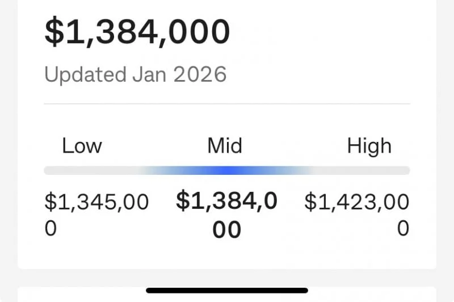Tap the low estimate $1,345,000 value
The height and width of the screenshot is (302, 454).
(96, 202)
